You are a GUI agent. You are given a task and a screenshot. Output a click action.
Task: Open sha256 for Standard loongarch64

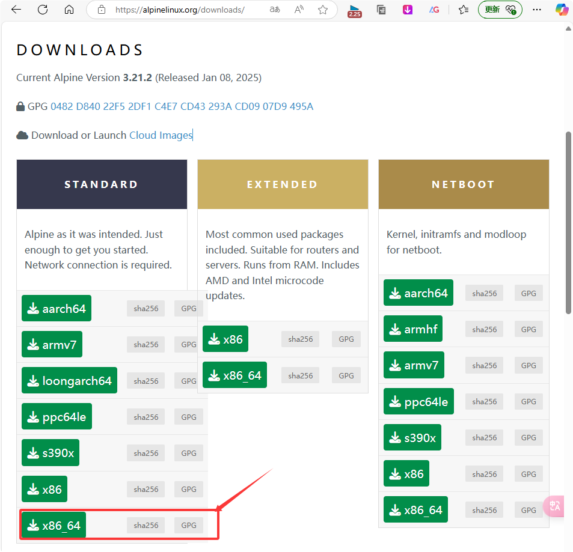point(146,381)
